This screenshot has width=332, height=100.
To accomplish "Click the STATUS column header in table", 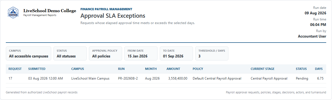I will 301,69.
